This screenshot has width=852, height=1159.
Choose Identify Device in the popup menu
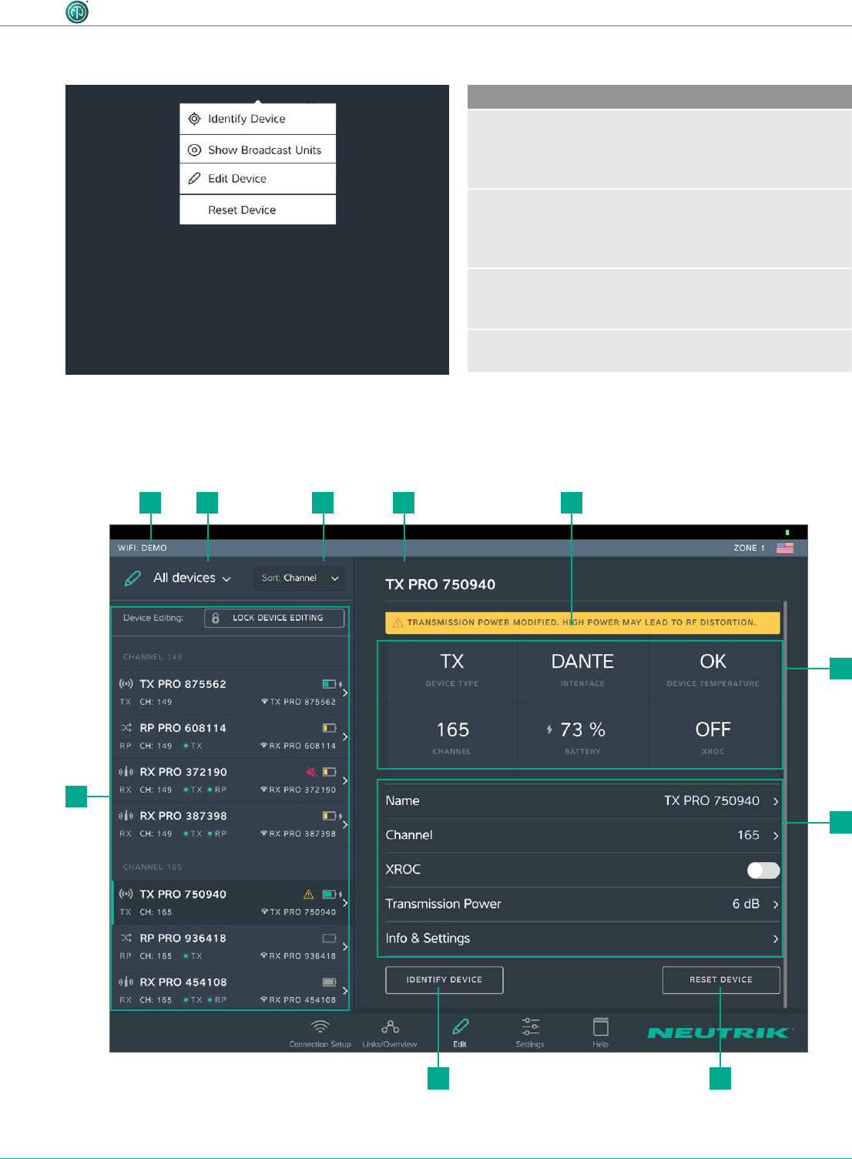click(x=257, y=119)
